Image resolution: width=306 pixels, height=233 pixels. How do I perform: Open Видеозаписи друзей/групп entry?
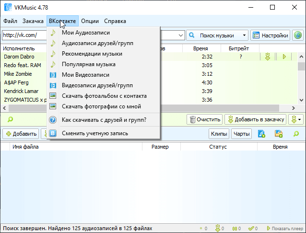[104, 85]
